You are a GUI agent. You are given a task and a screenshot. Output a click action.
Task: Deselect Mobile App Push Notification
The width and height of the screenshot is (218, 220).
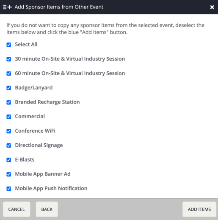[x=9, y=189]
